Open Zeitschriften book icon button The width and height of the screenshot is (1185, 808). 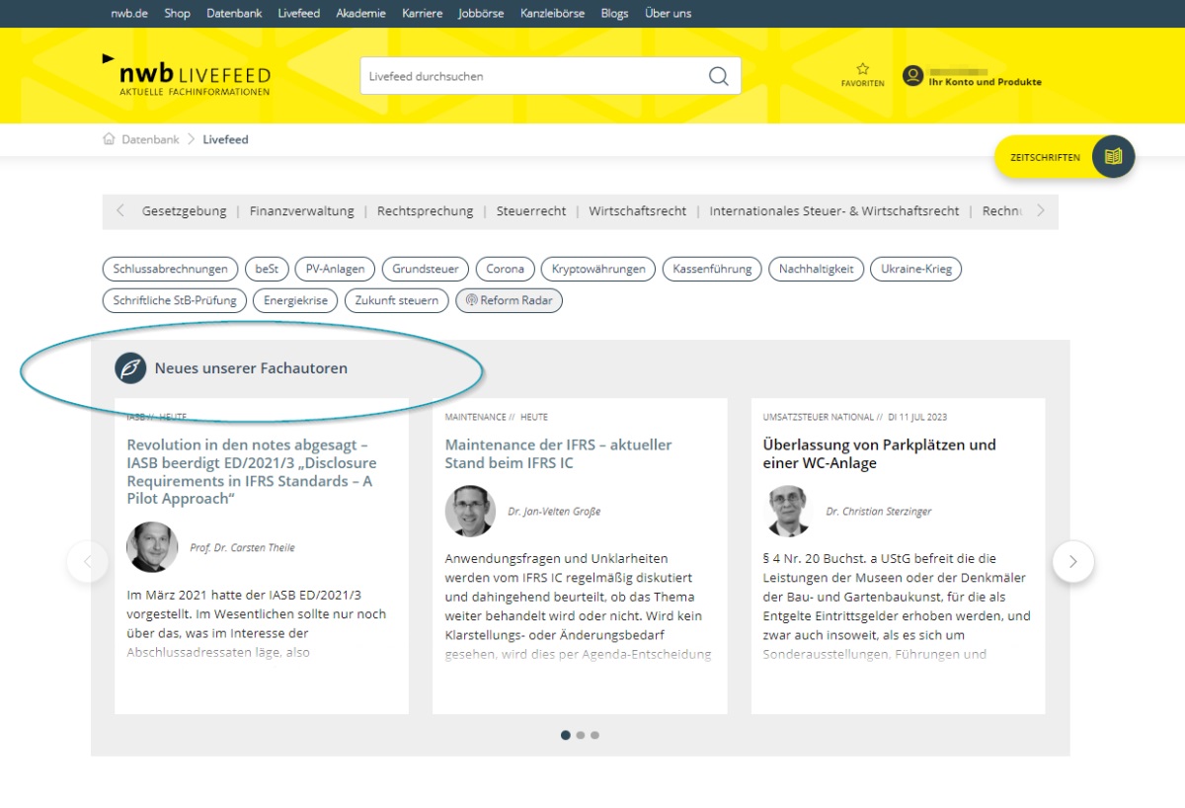[x=1113, y=157]
